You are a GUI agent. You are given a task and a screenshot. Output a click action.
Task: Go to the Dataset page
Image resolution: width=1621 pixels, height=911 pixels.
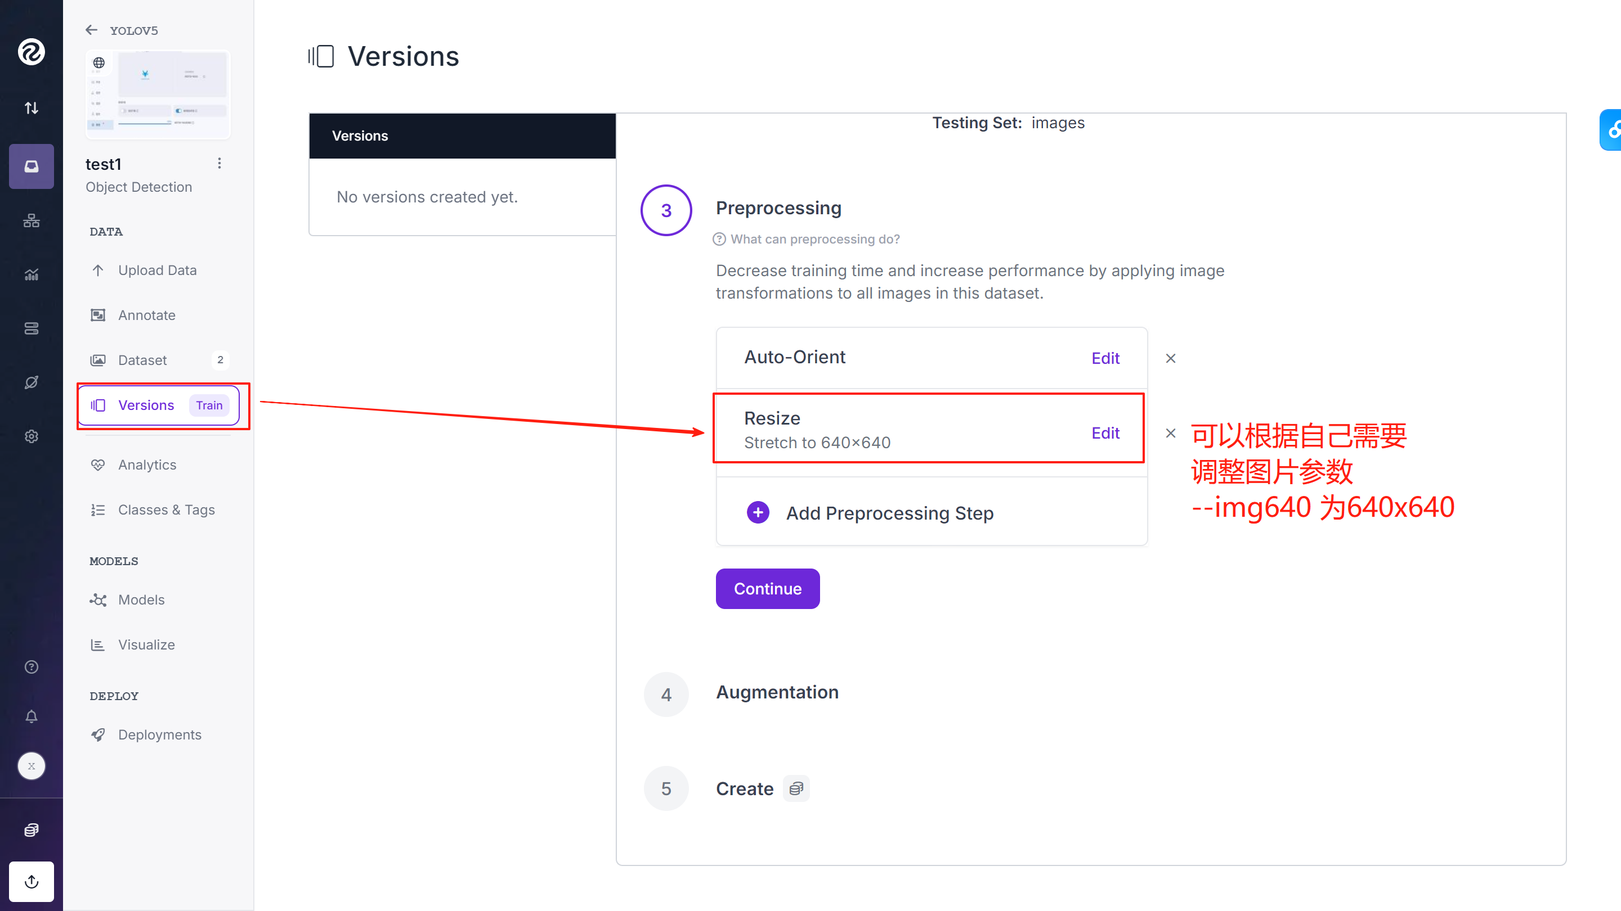coord(142,360)
